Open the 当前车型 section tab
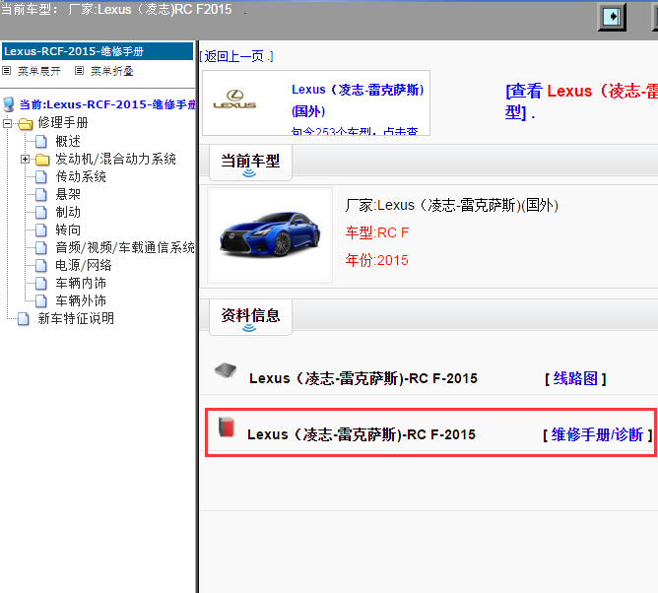Screen dimensions: 658x593 click(x=250, y=163)
